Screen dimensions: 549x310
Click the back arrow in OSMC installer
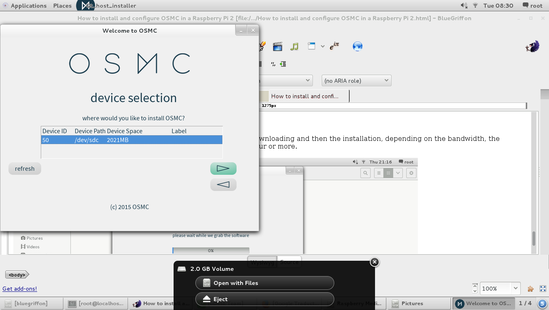[x=223, y=185]
